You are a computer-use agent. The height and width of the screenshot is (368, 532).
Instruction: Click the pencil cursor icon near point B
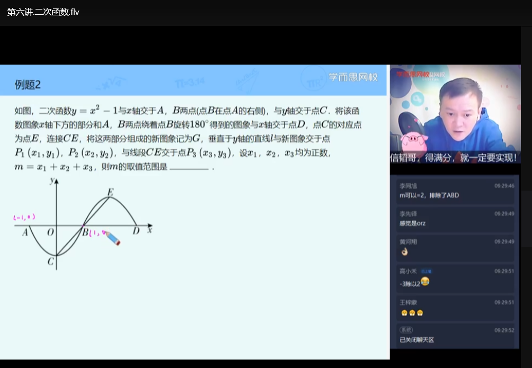(x=112, y=238)
